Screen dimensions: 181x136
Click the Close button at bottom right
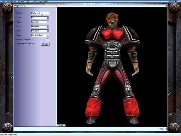(x=162, y=129)
